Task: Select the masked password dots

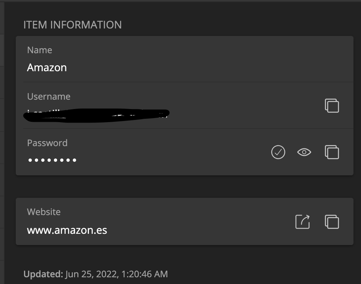Action: pos(51,160)
